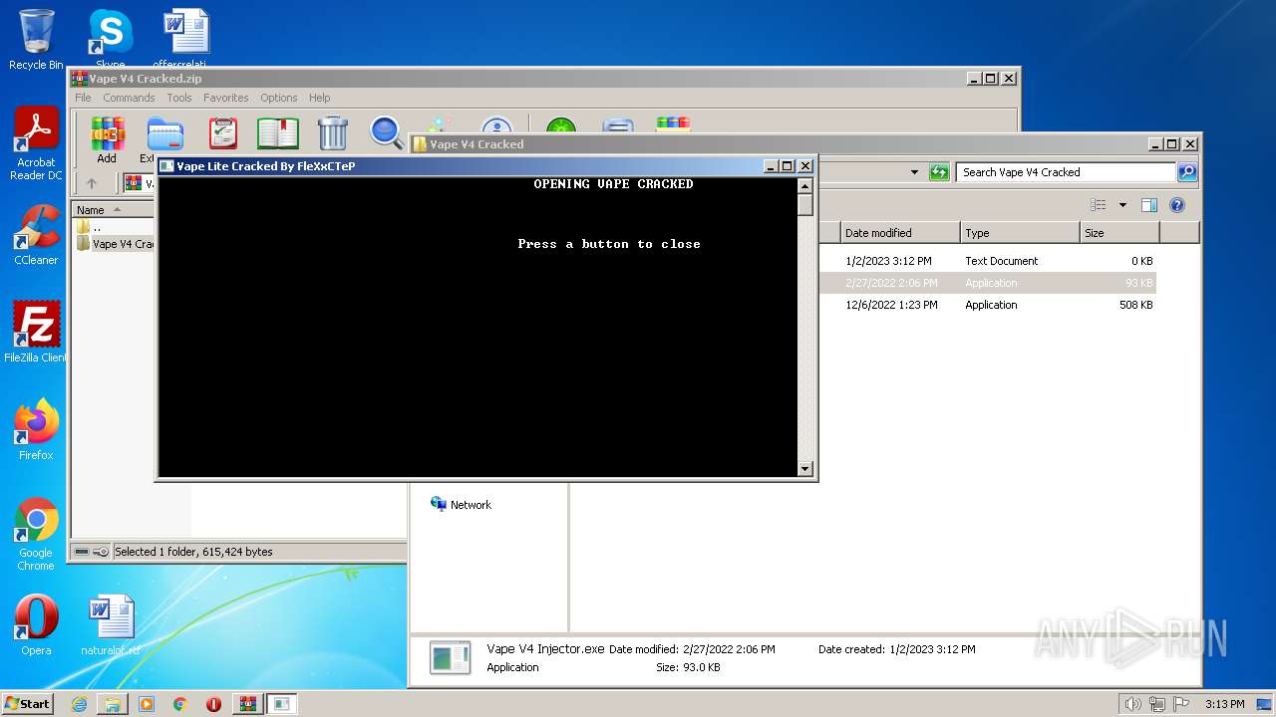Open naturalof.rtf desktop document
The height and width of the screenshot is (717, 1276).
click(110, 625)
